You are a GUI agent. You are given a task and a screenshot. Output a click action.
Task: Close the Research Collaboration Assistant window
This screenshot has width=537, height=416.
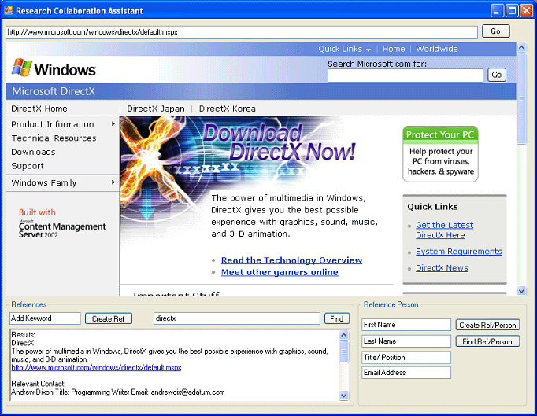(x=527, y=10)
